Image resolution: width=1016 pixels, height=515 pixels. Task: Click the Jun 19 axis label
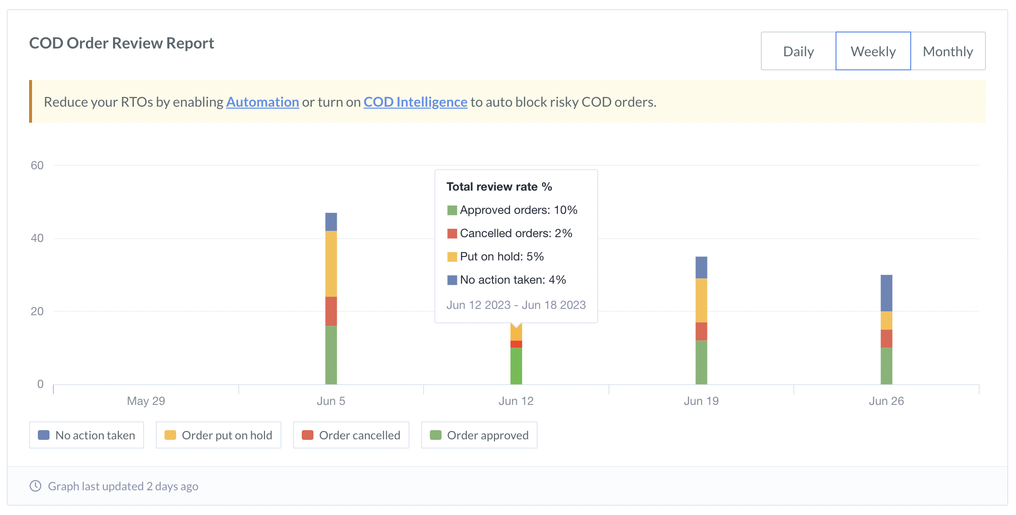pos(701,401)
